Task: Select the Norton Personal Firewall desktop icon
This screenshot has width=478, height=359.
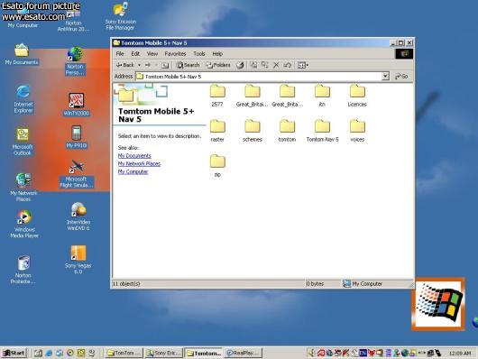Action: (75, 61)
